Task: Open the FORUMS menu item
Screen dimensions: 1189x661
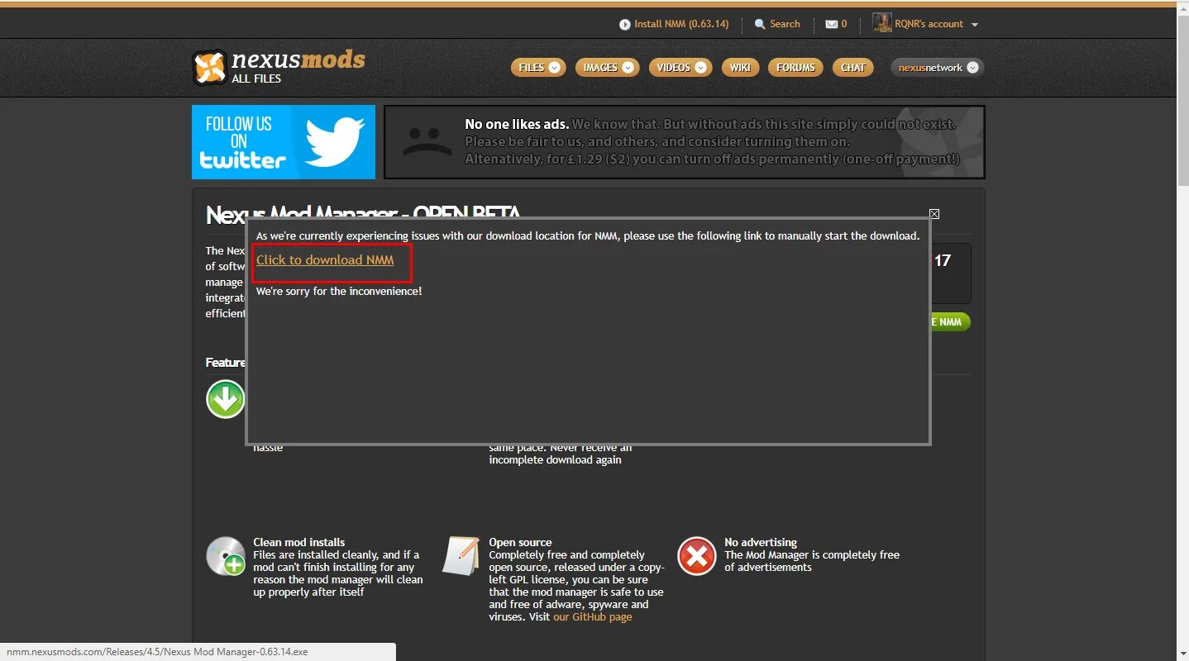Action: point(795,68)
